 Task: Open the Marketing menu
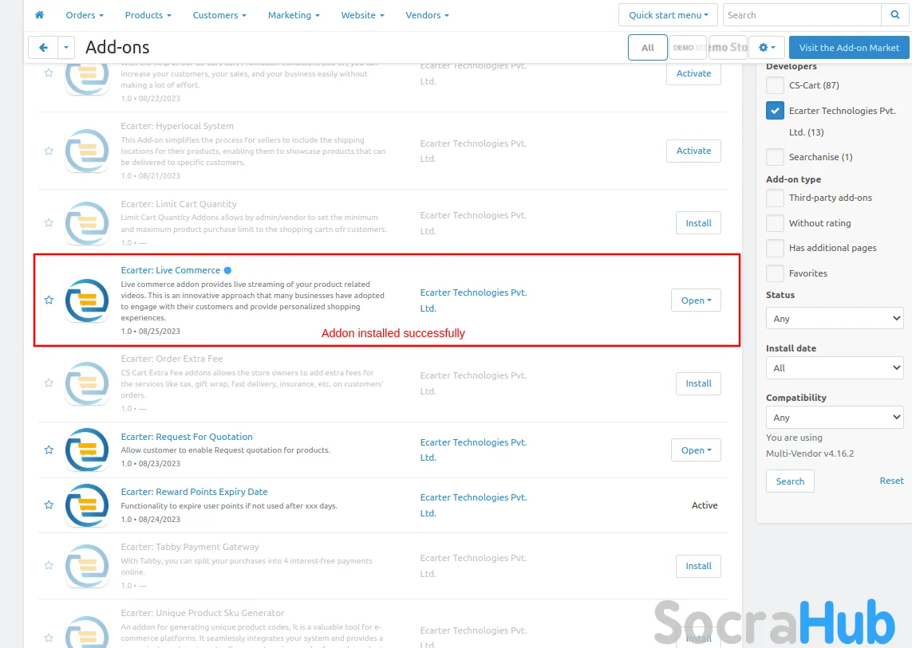tap(294, 15)
